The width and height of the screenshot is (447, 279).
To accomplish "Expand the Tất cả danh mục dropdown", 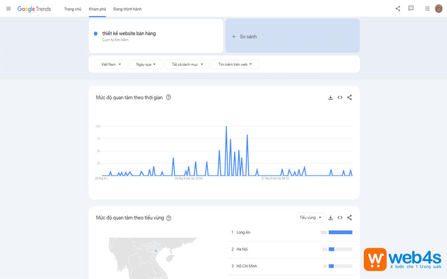I will point(187,65).
